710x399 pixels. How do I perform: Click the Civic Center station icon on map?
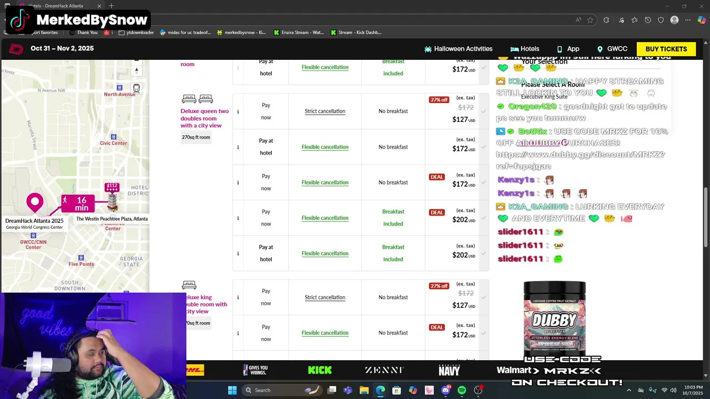(113, 136)
